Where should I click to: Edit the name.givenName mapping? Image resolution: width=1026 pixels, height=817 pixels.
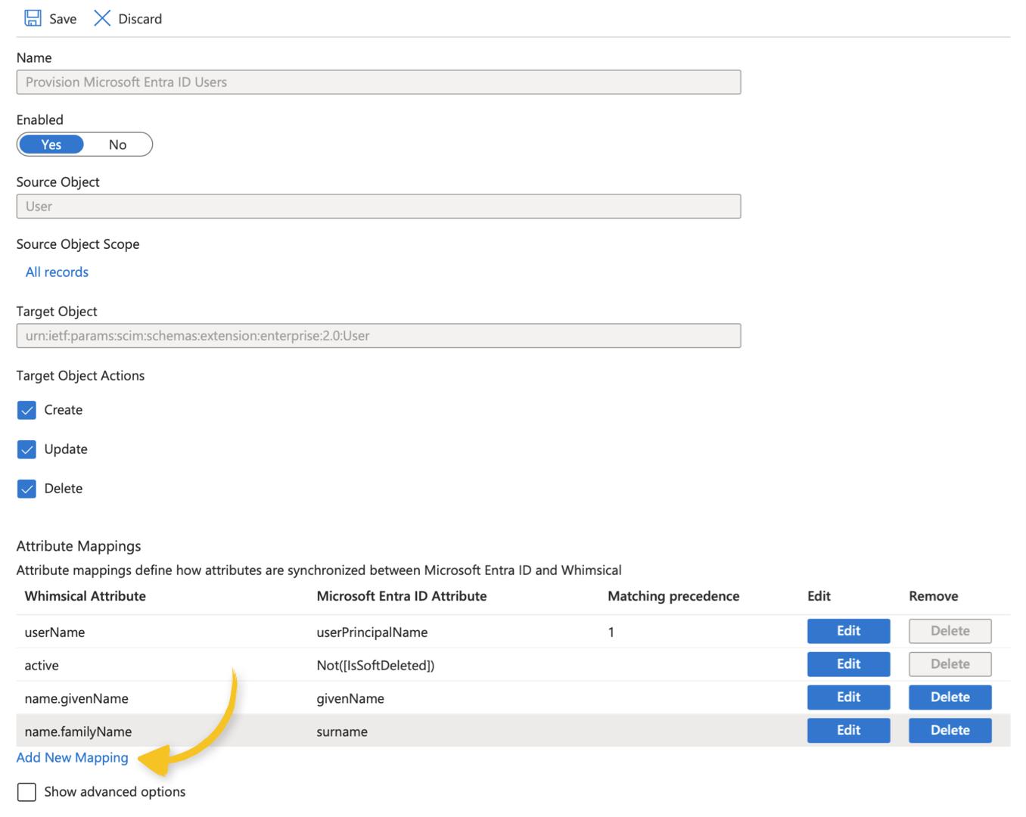click(x=848, y=697)
